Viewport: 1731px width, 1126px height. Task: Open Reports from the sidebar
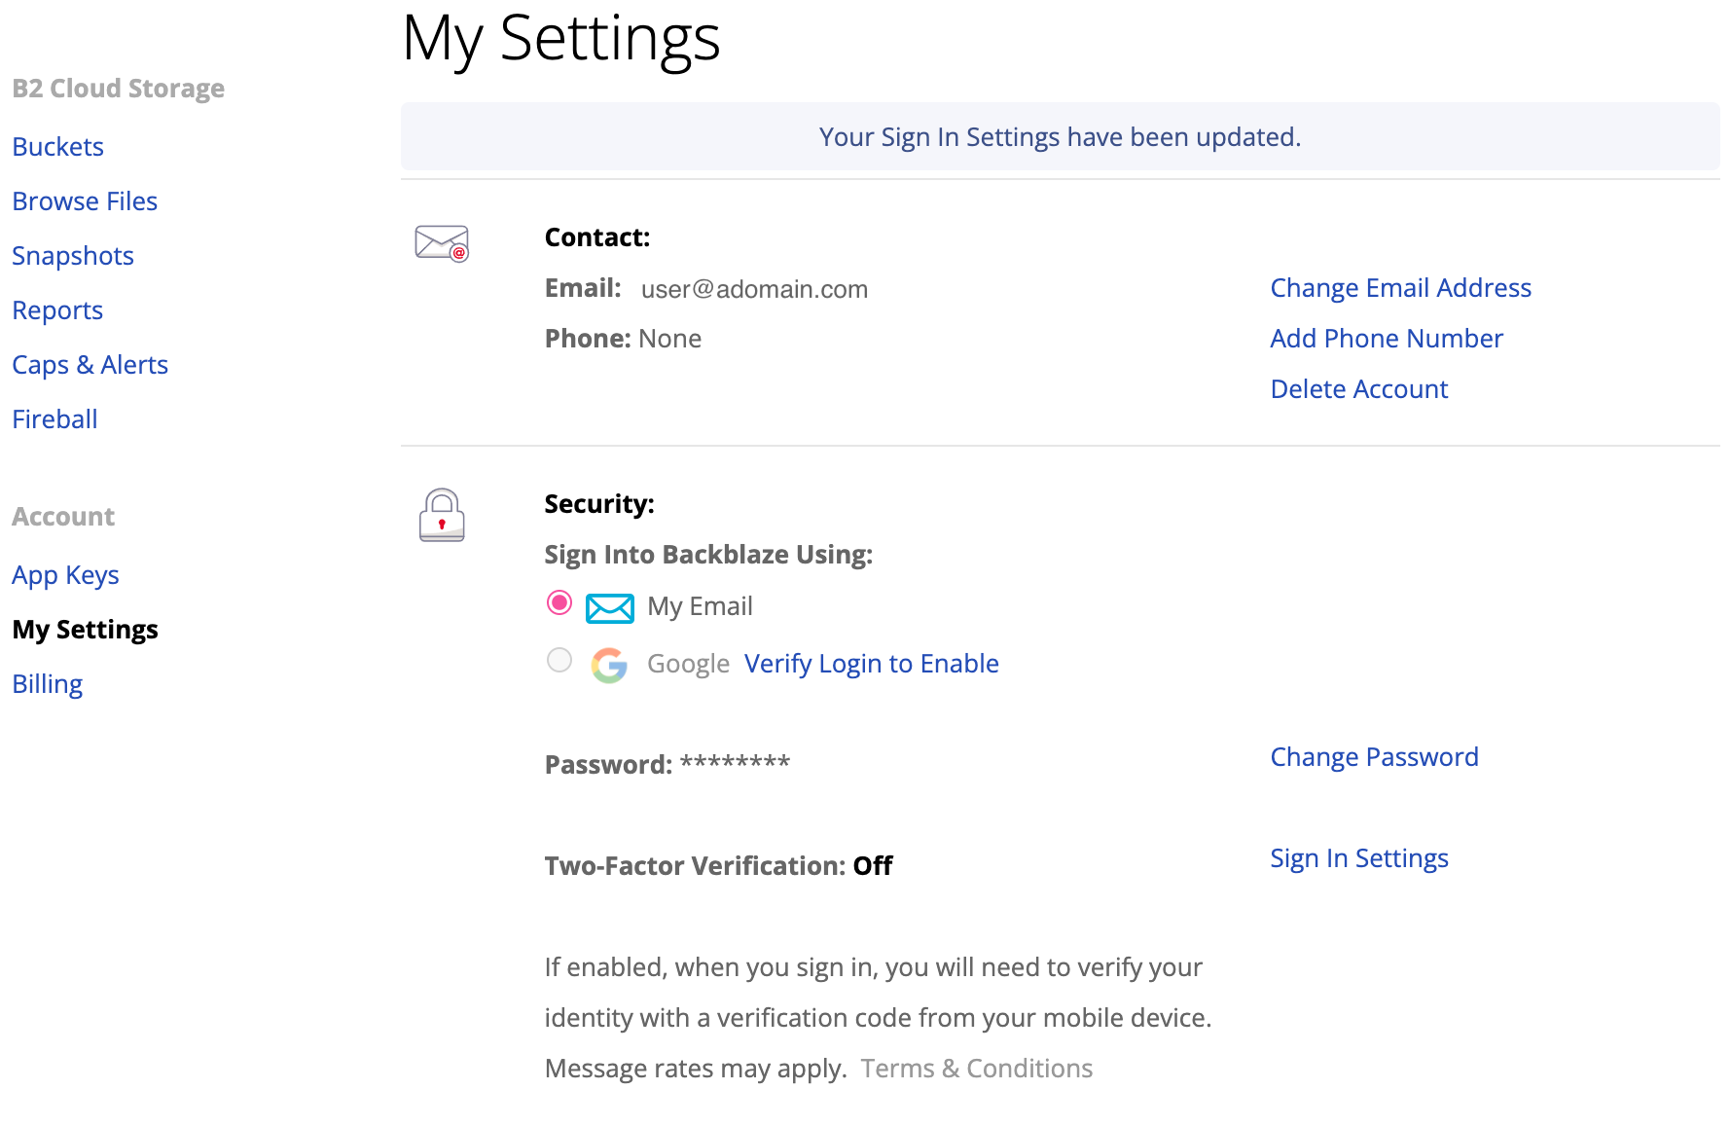pos(57,310)
